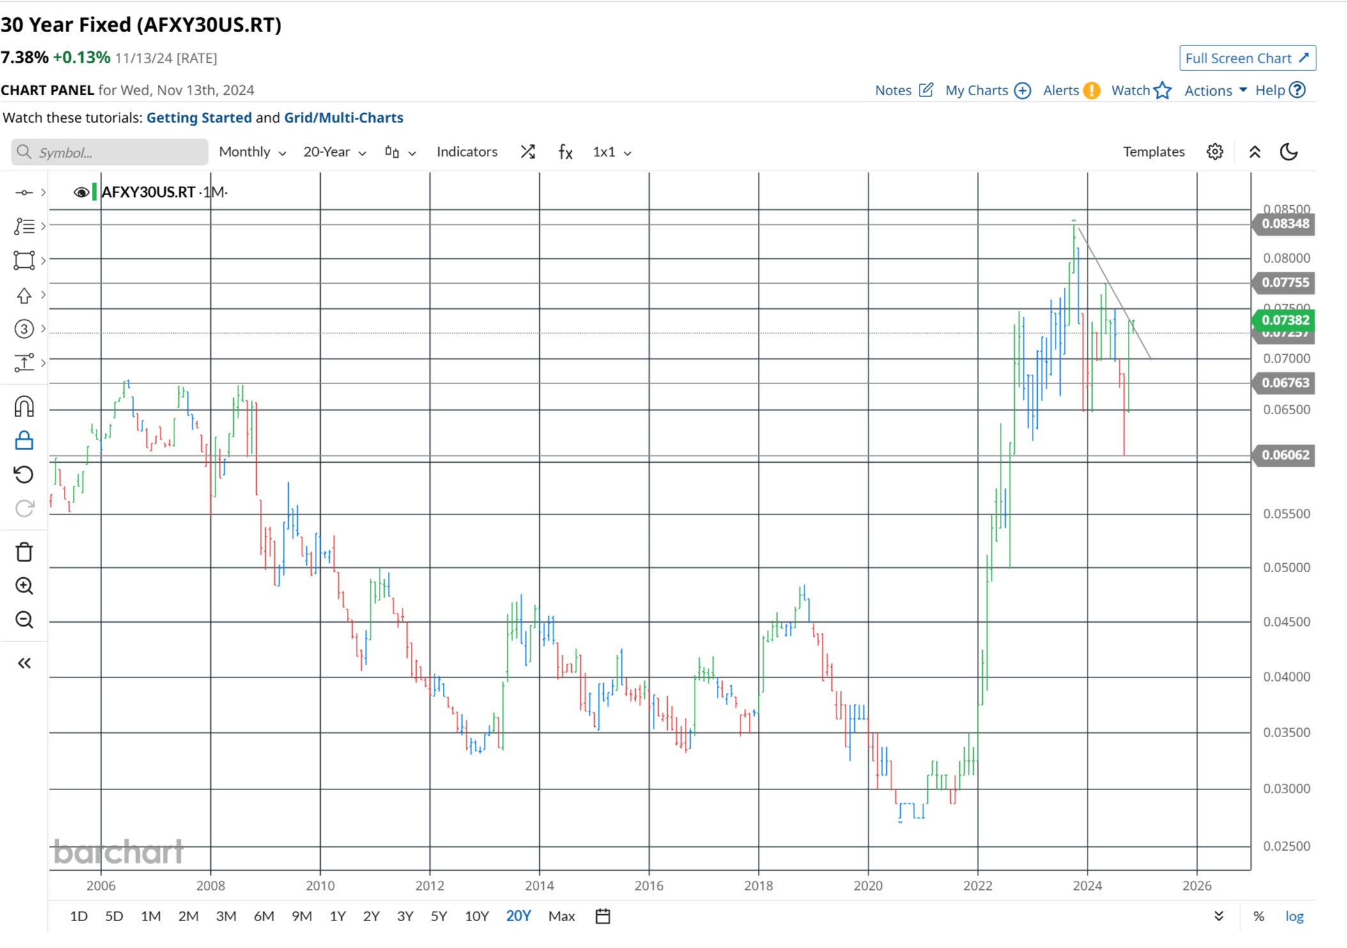Click the compare symbols shuffle icon
This screenshot has width=1347, height=948.
(x=527, y=152)
